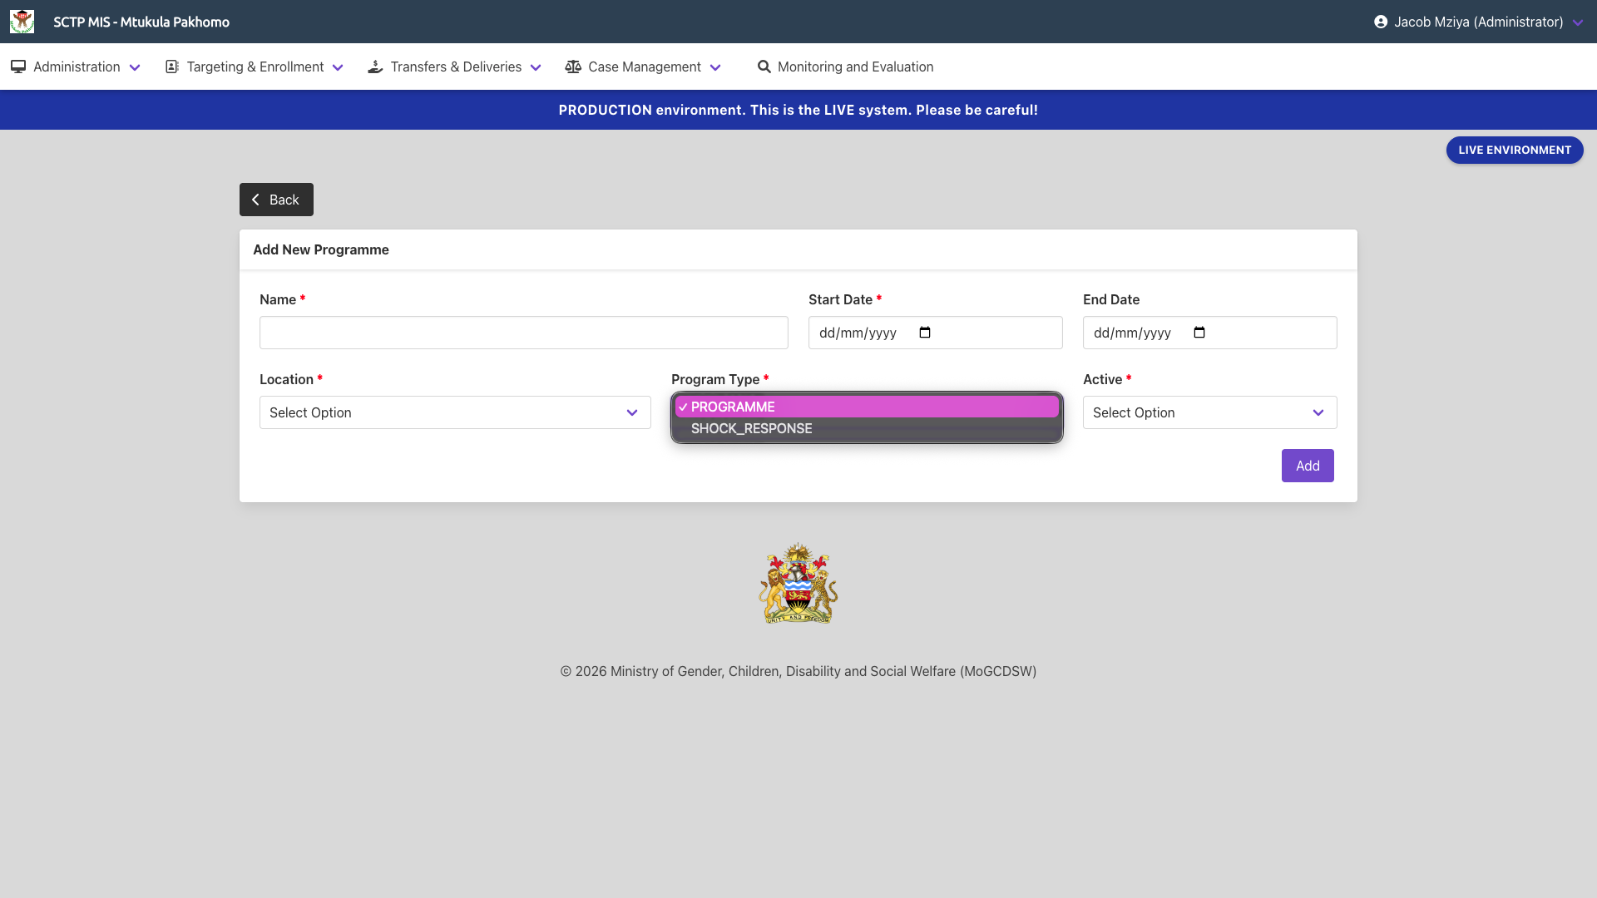Expand the Targeting & Enrollment chevron

click(x=338, y=67)
